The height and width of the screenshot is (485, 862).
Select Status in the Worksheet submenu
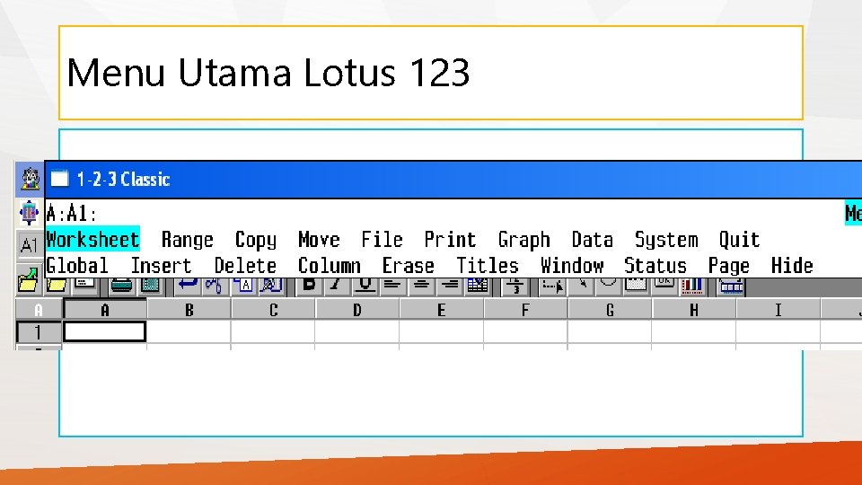655,266
